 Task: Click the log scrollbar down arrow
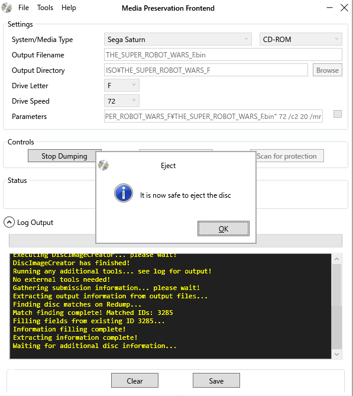336,354
